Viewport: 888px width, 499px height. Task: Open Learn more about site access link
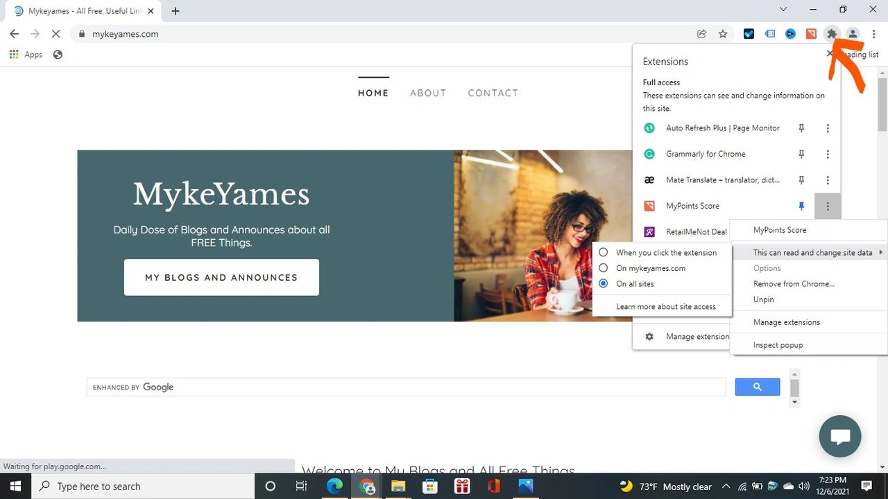(x=666, y=306)
